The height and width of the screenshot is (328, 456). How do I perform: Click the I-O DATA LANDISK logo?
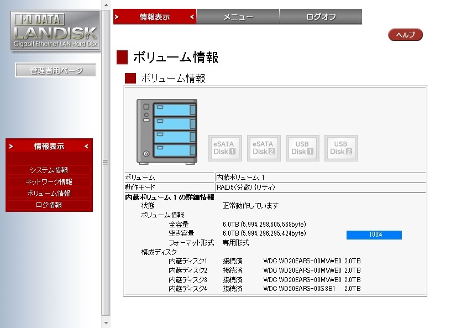pos(55,31)
